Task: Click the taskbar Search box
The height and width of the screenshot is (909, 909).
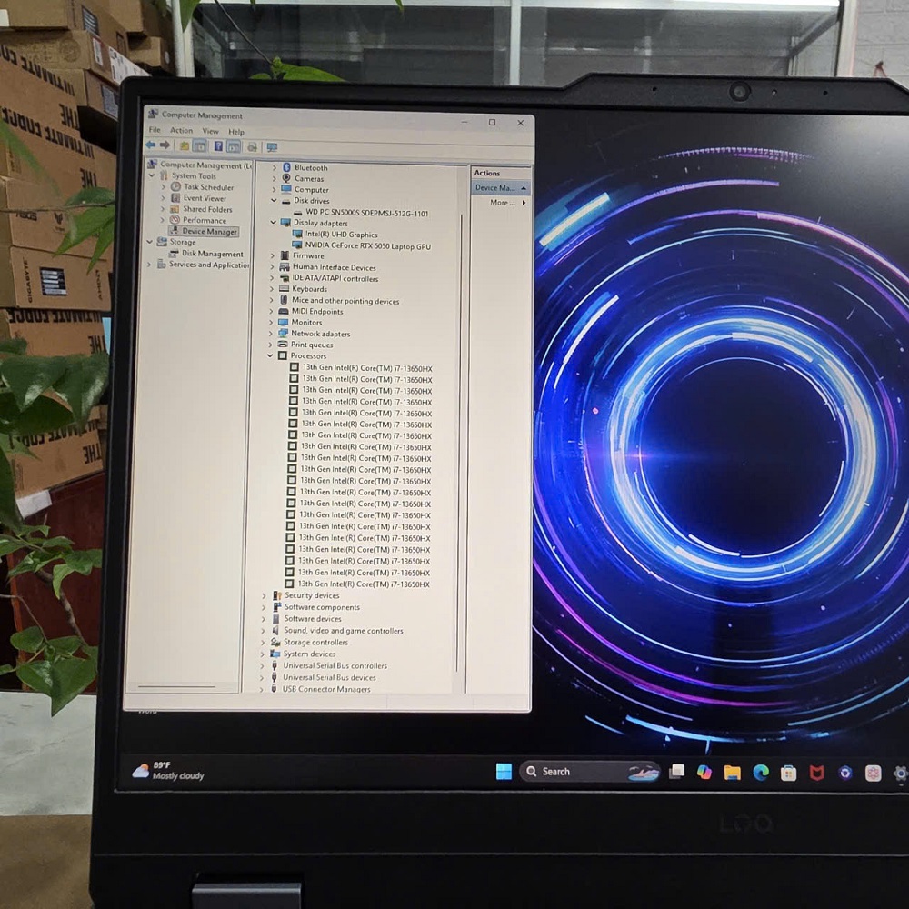Action: tap(590, 772)
